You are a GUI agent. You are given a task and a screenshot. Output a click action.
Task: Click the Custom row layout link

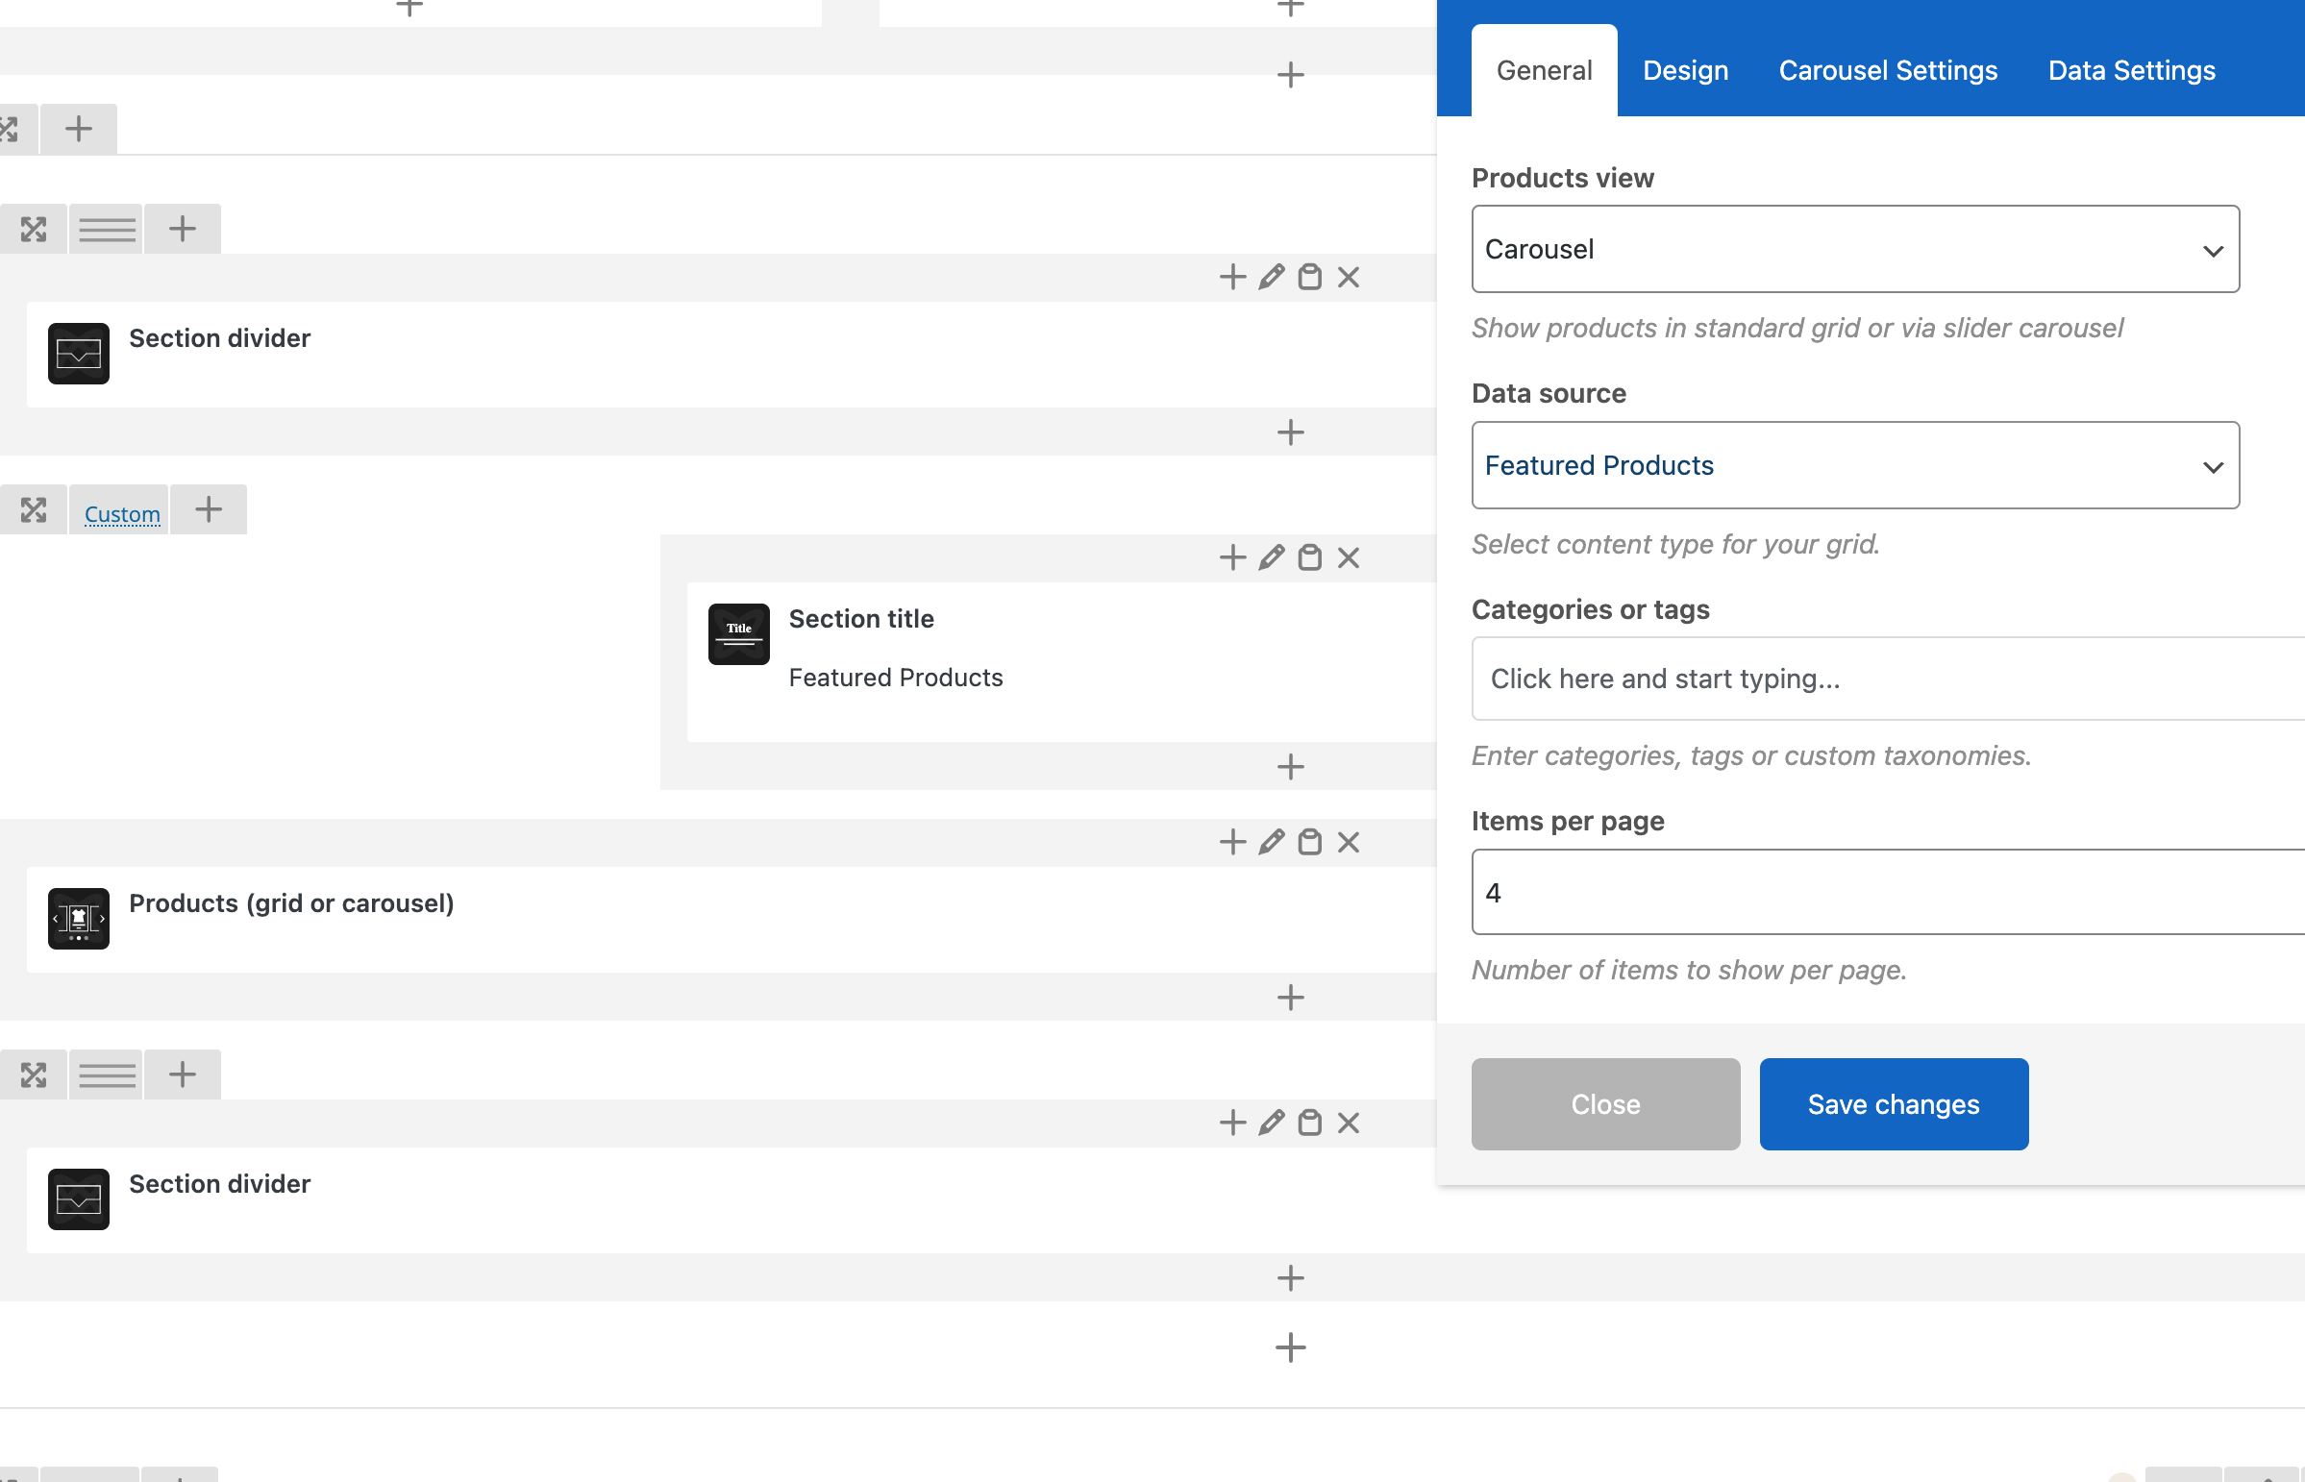(x=122, y=515)
